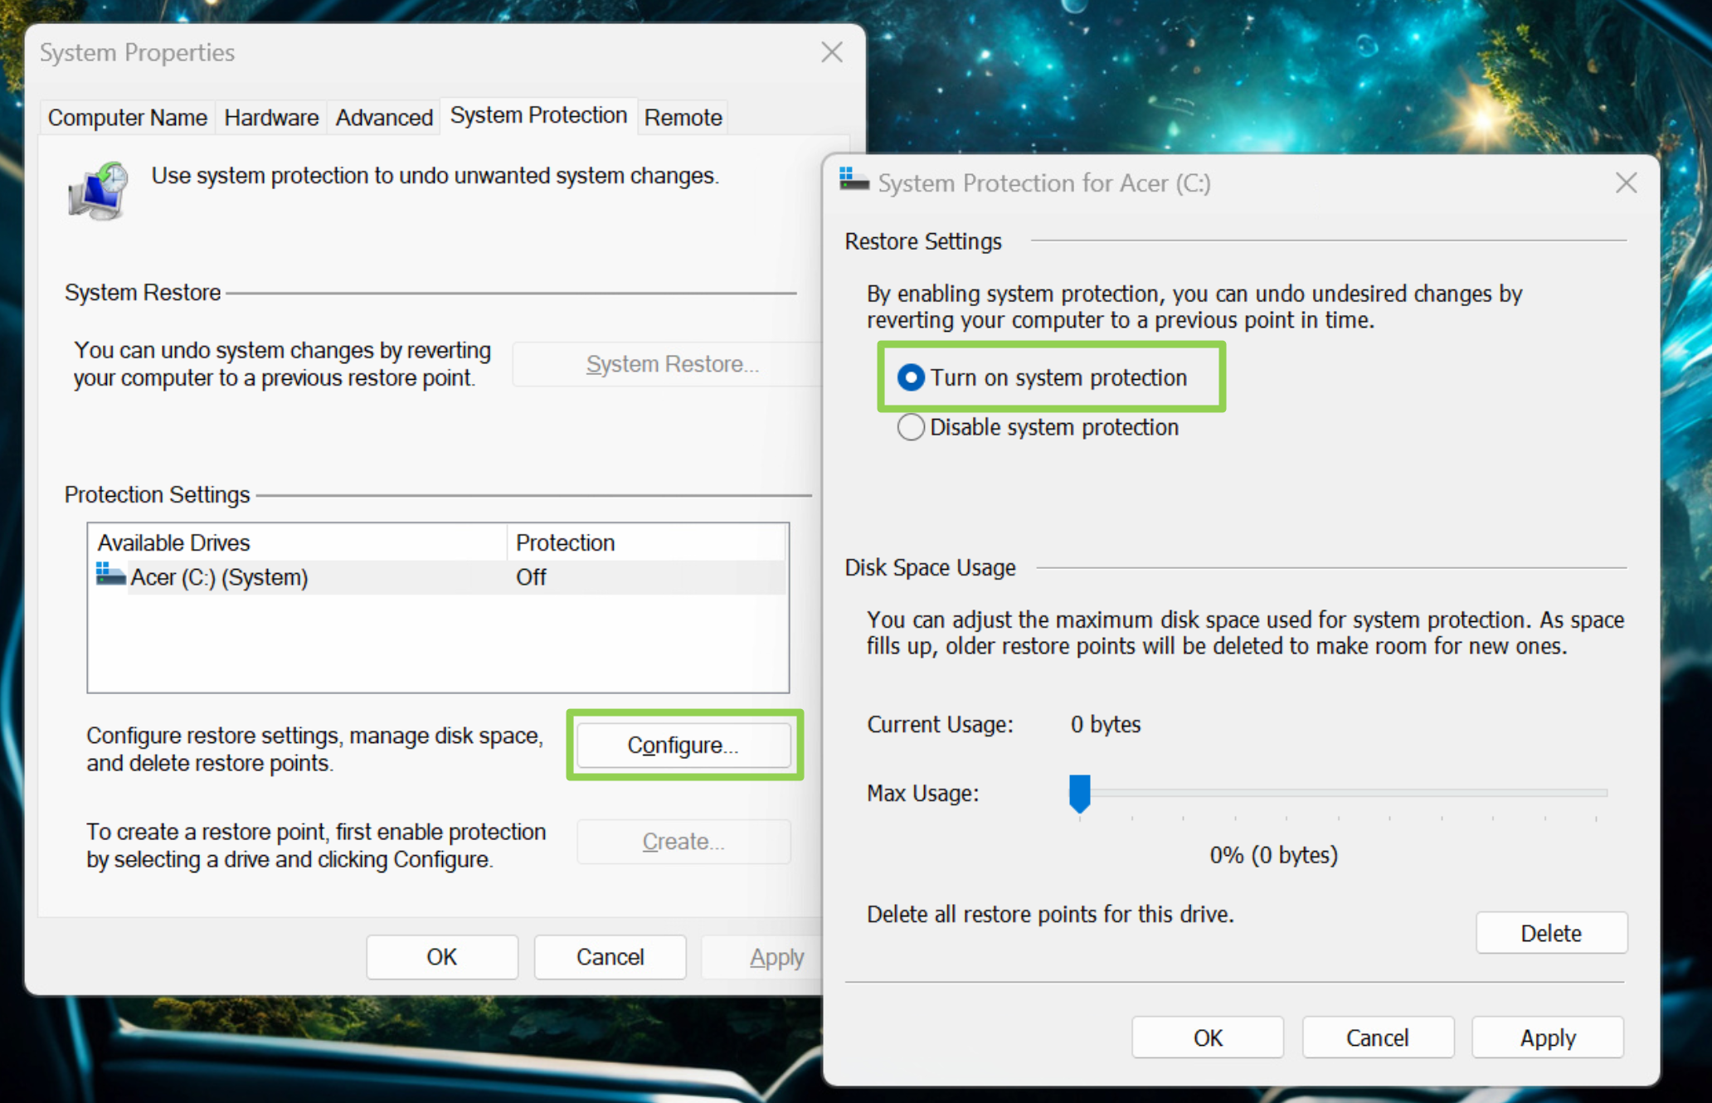Click the Configure button in System Properties
The width and height of the screenshot is (1712, 1103).
[x=683, y=745]
